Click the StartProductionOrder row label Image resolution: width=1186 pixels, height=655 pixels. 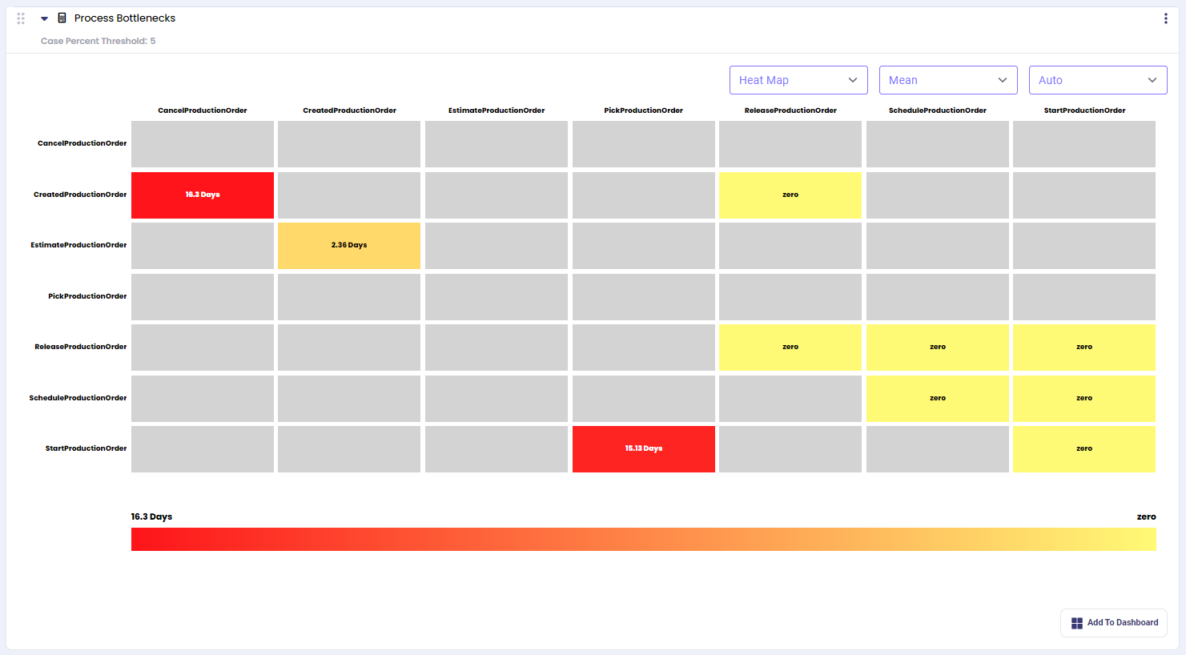click(x=86, y=448)
